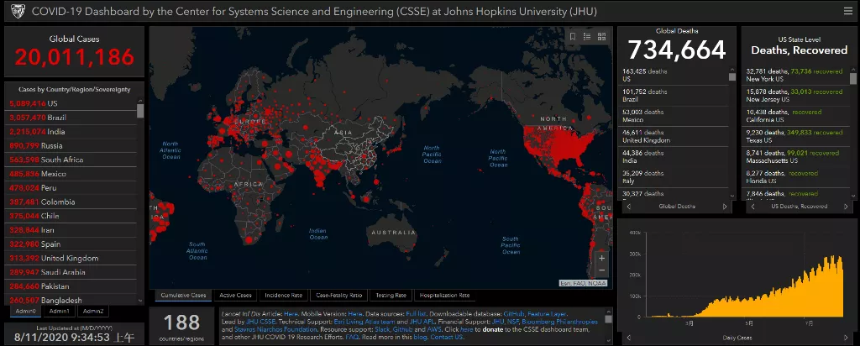
Task: Select Colombia row in country cases list
Action: 72,202
